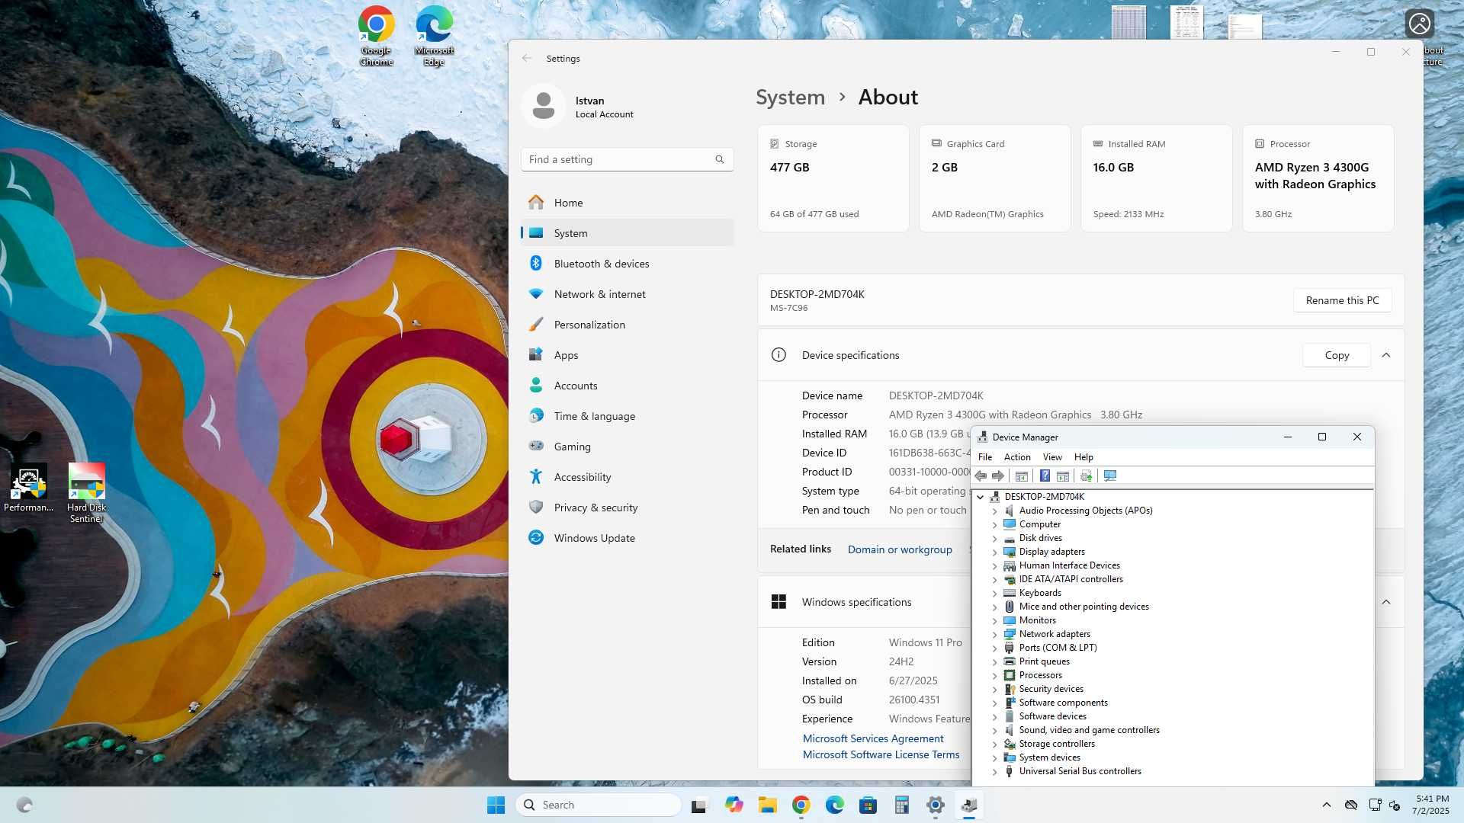Screen dimensions: 1464x823
Task: Expand the Processors node
Action: point(994,676)
